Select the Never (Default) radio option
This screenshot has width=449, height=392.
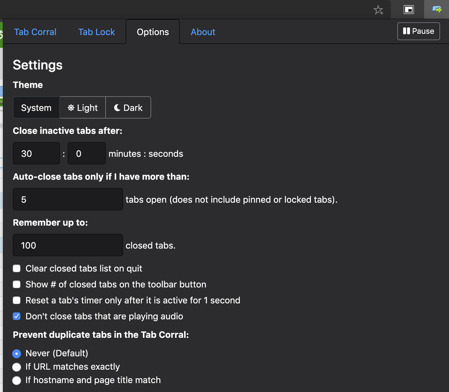click(x=17, y=353)
